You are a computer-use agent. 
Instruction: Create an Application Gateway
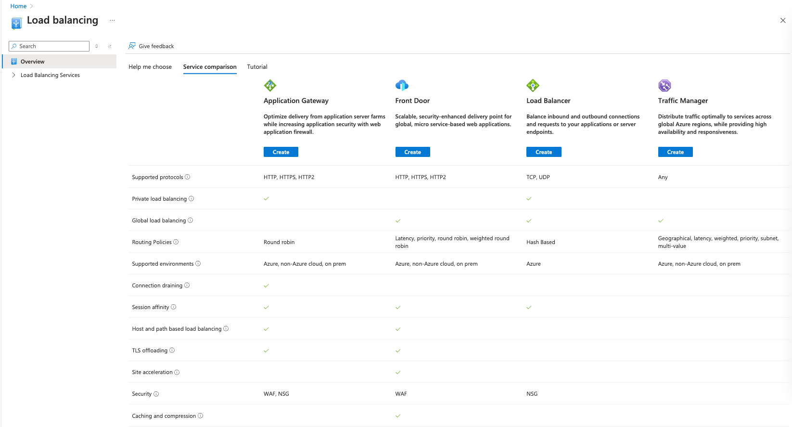point(281,152)
